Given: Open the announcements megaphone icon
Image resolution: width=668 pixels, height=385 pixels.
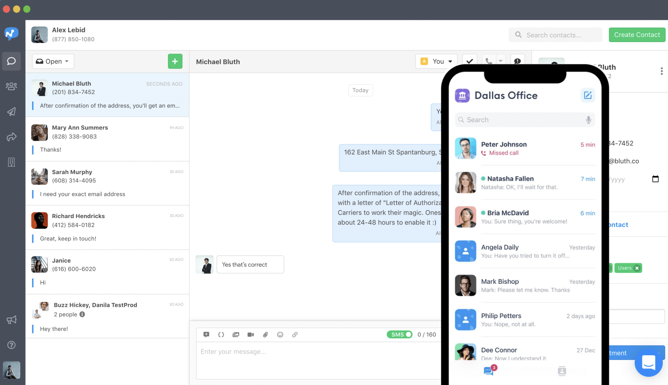Looking at the screenshot, I should tap(11, 320).
